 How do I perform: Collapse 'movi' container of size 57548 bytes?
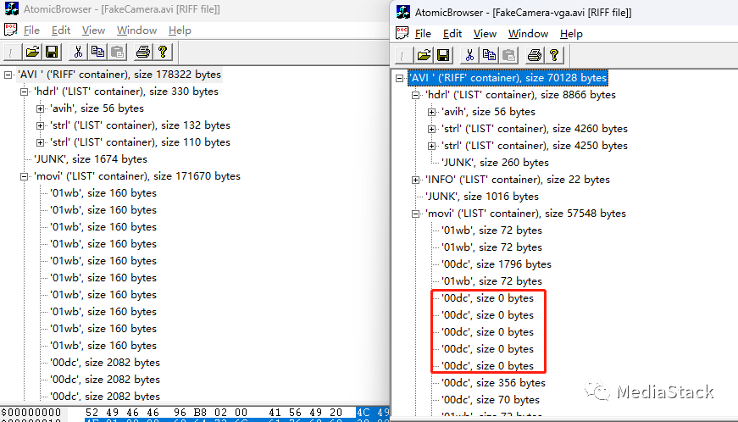point(415,214)
